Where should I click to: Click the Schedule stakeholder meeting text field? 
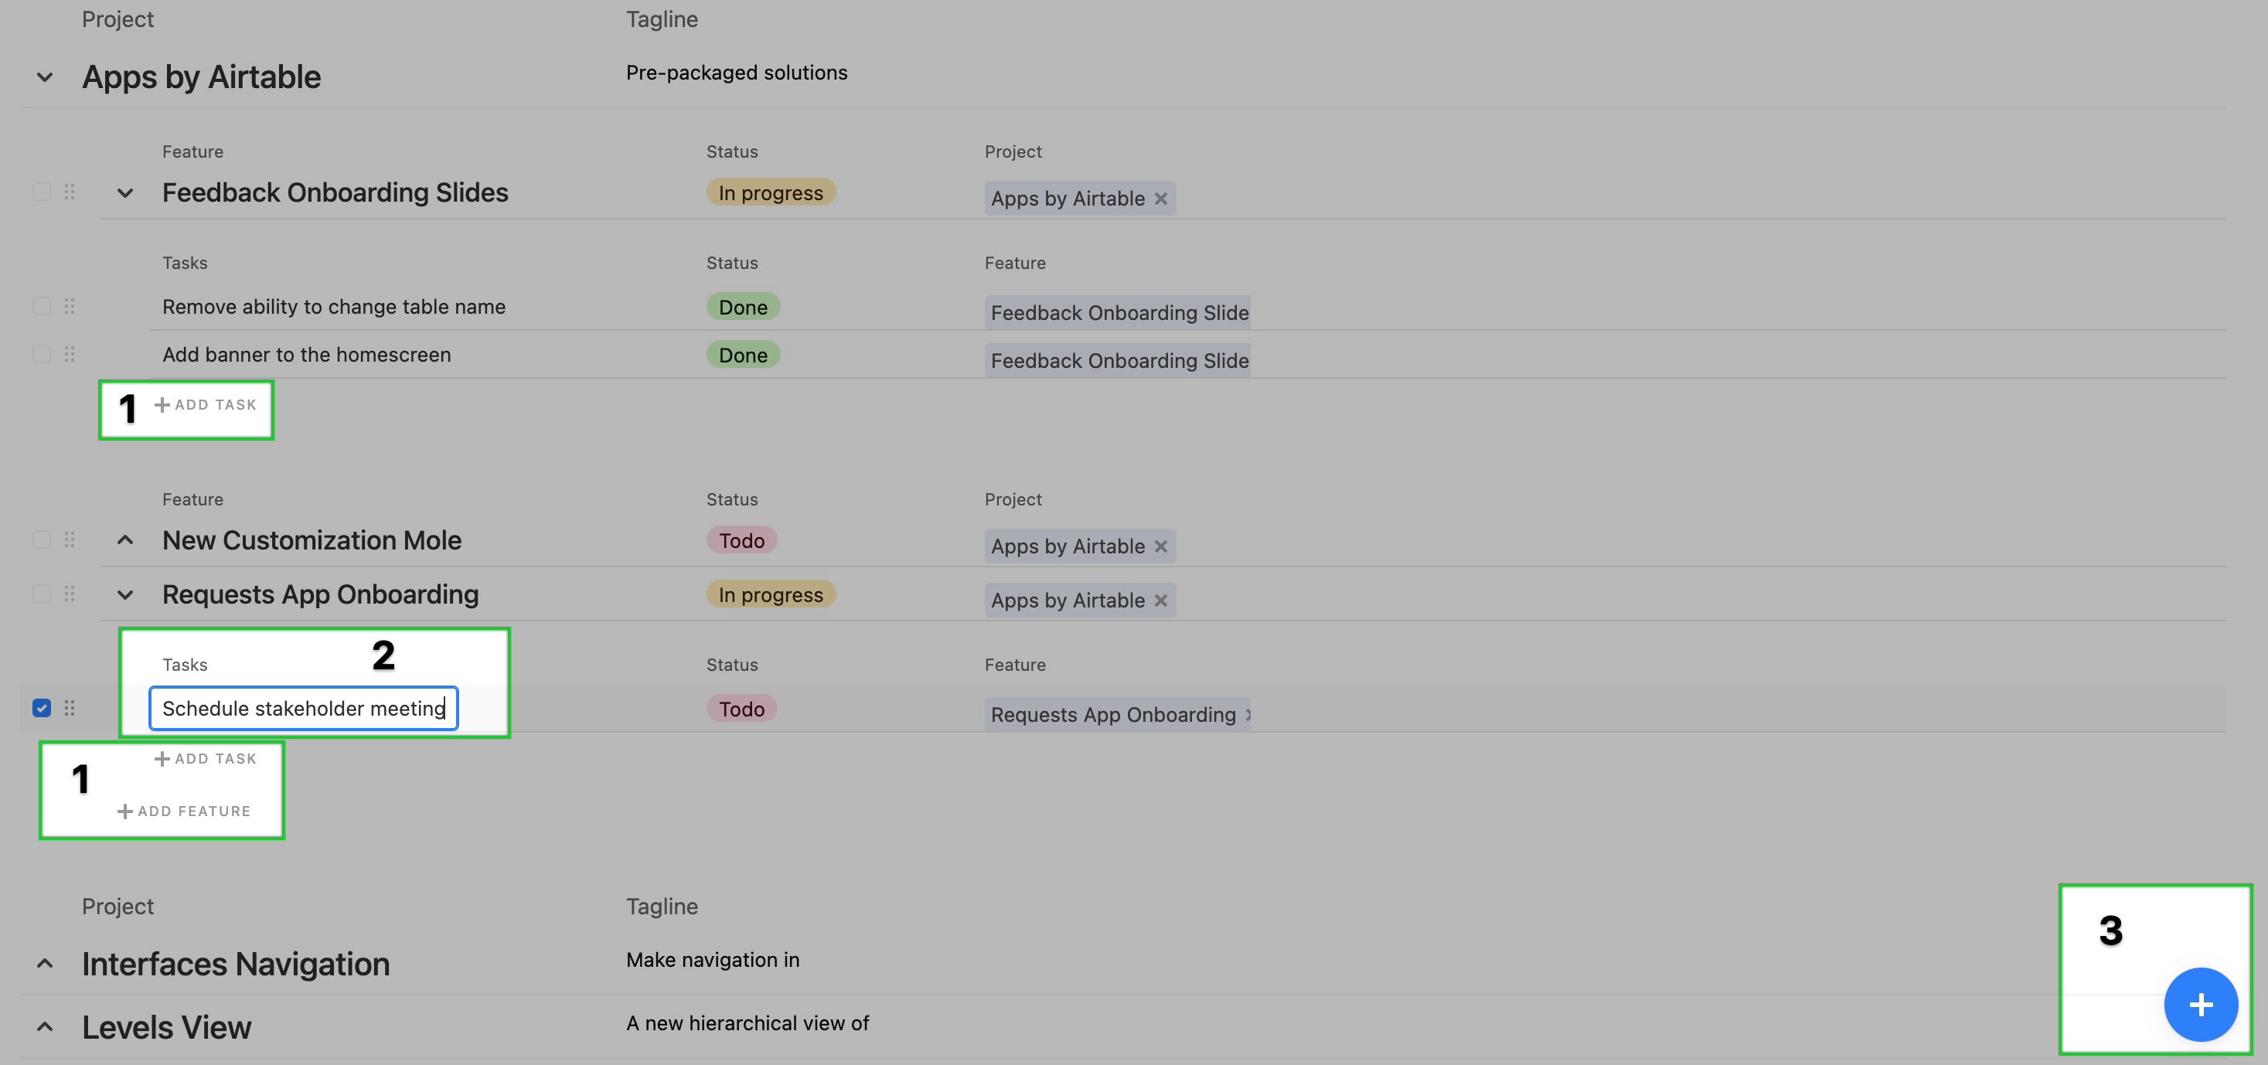(304, 709)
